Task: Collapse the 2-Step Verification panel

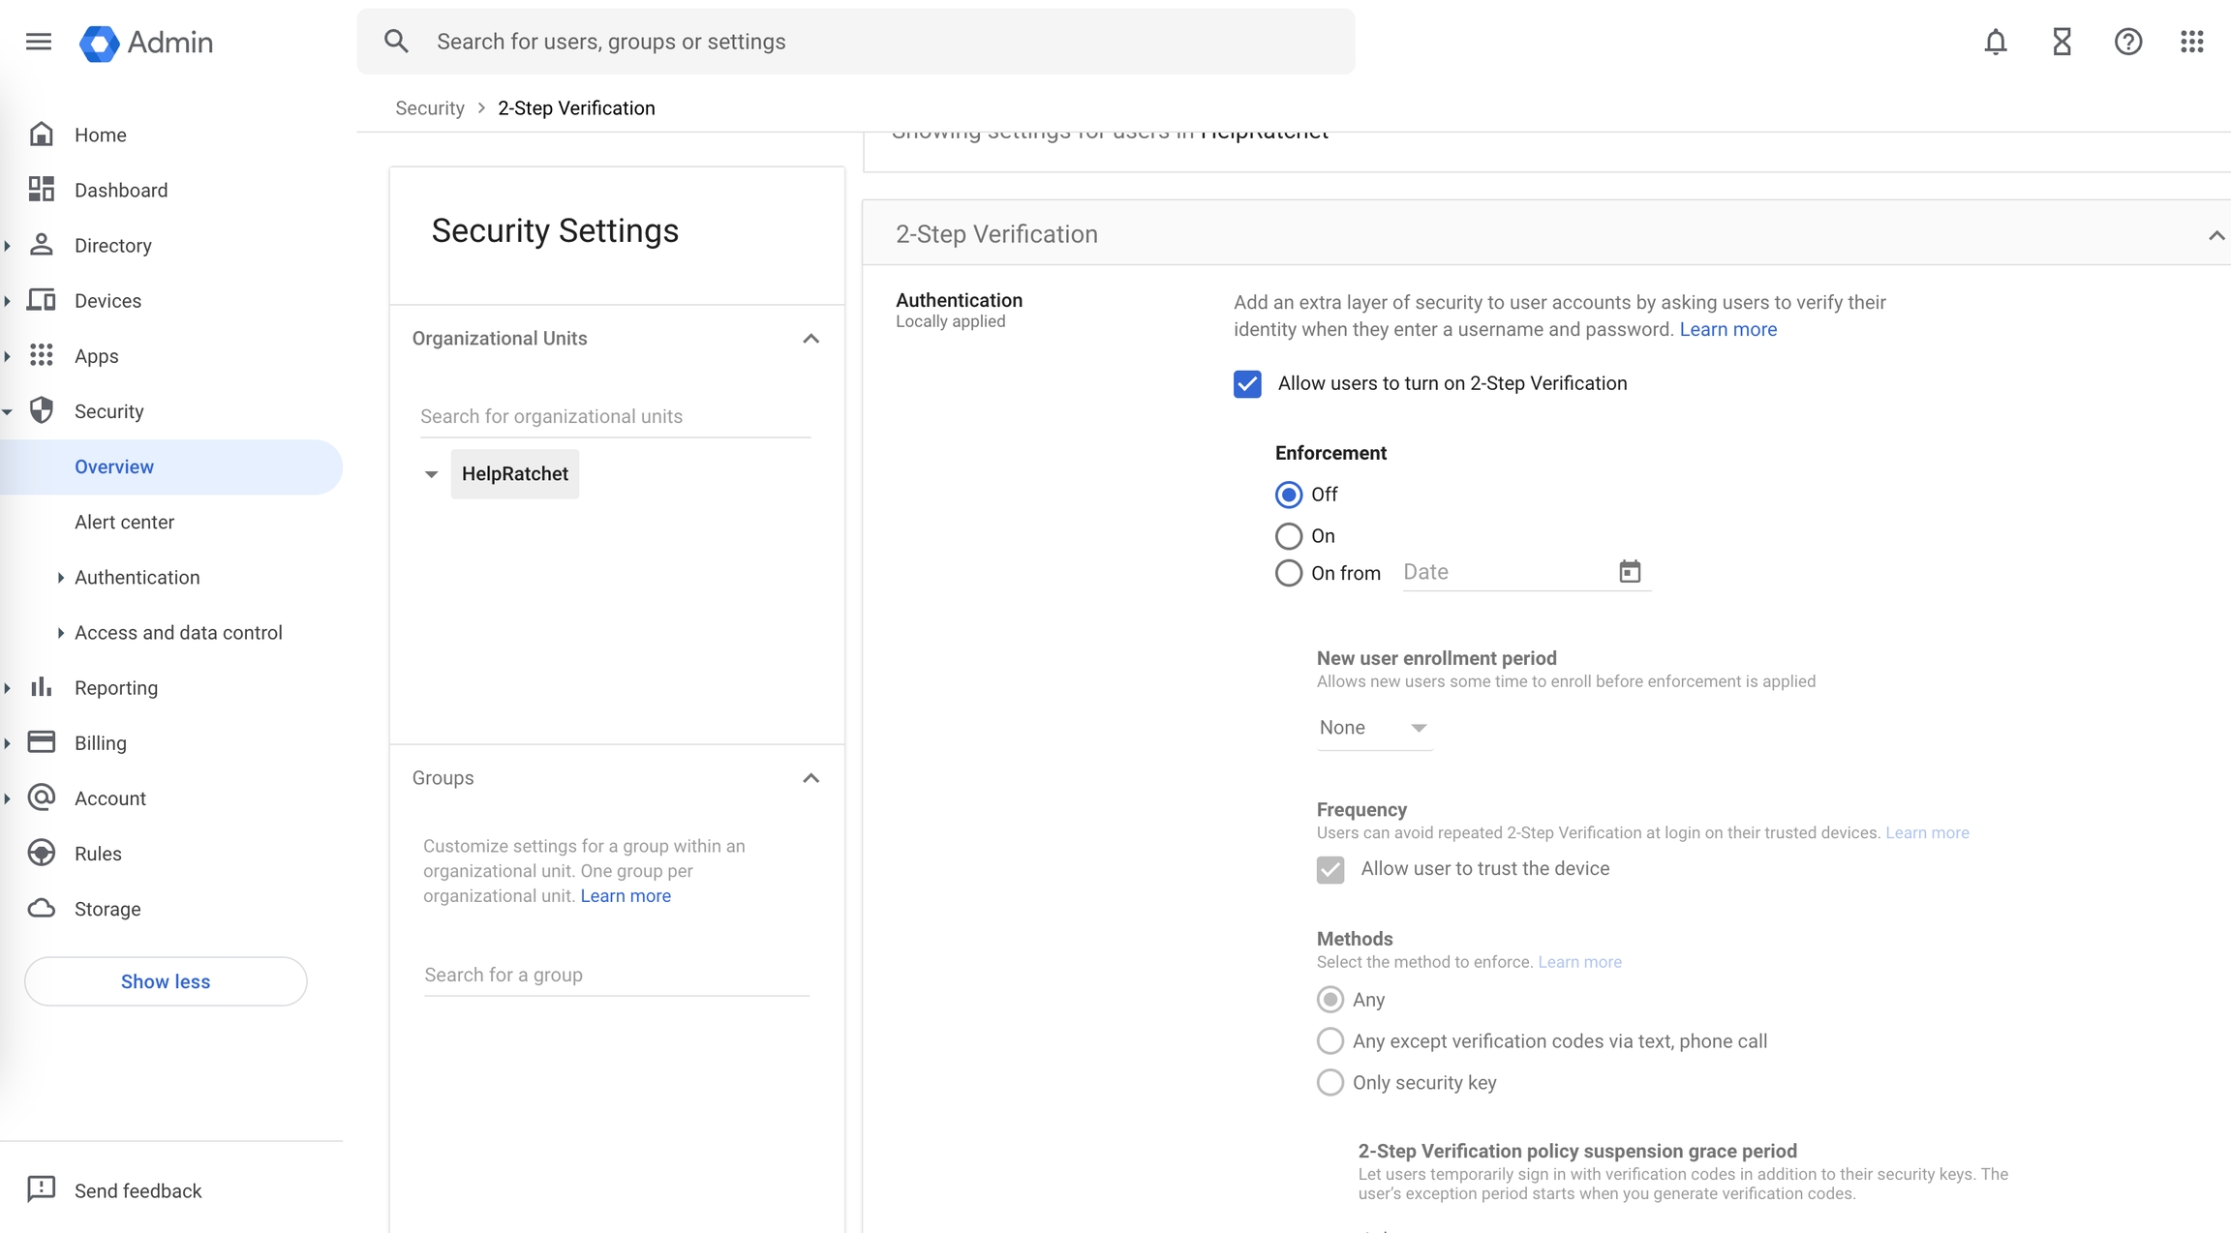Action: [x=2216, y=235]
